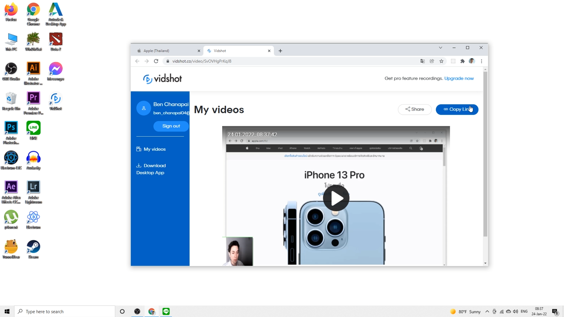
Task: Open Cortana circle on taskbar
Action: (x=122, y=311)
